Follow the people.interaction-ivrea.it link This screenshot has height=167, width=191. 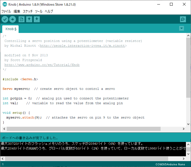[83, 46]
